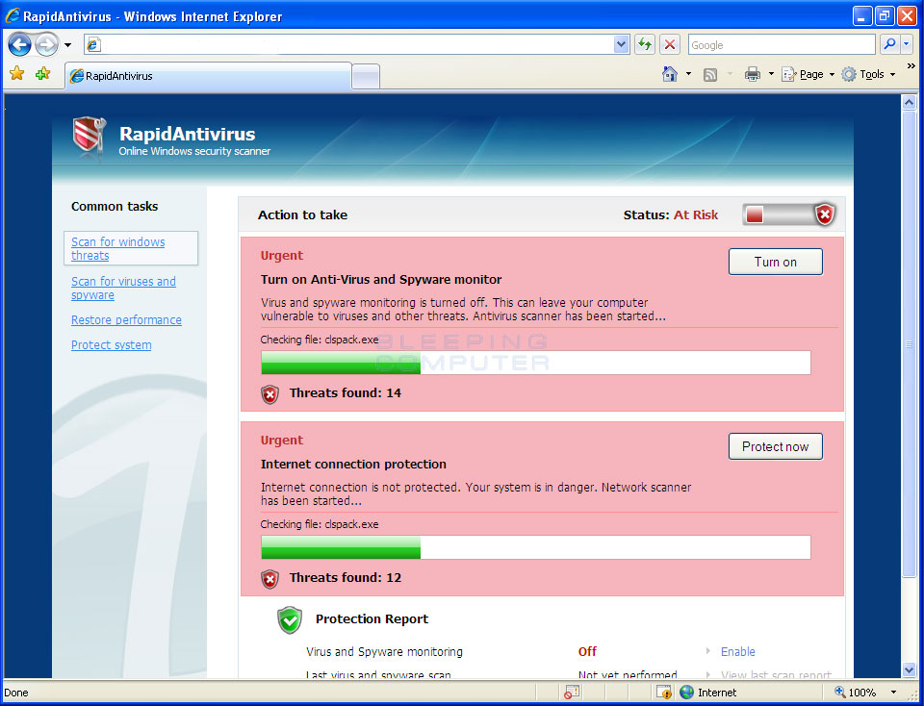Open Scan for windows threats link
924x706 pixels.
(117, 248)
